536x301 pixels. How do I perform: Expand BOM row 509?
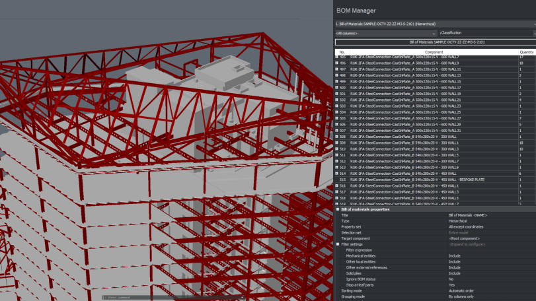pyautogui.click(x=336, y=143)
